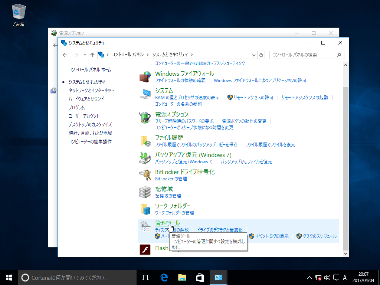The height and width of the screenshot is (285, 380).
Task: Launch Microsoft Edge from taskbar
Action: [x=164, y=278]
